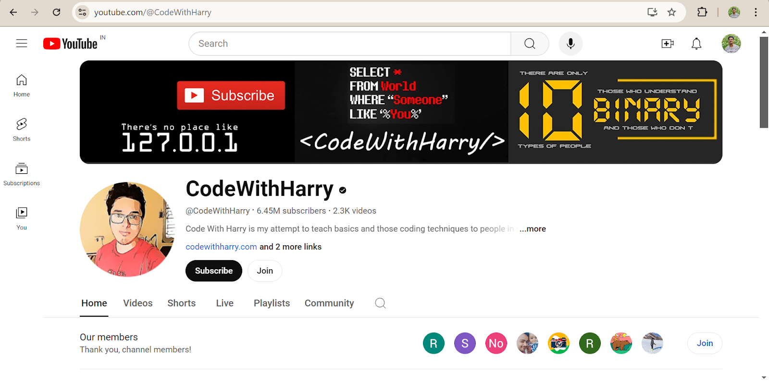The image size is (769, 382).
Task: Select the channel Home tab
Action: coord(94,303)
